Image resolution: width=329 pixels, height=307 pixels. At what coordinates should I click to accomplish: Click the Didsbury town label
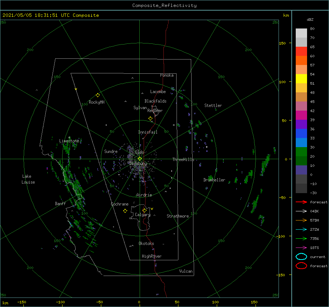[138, 164]
